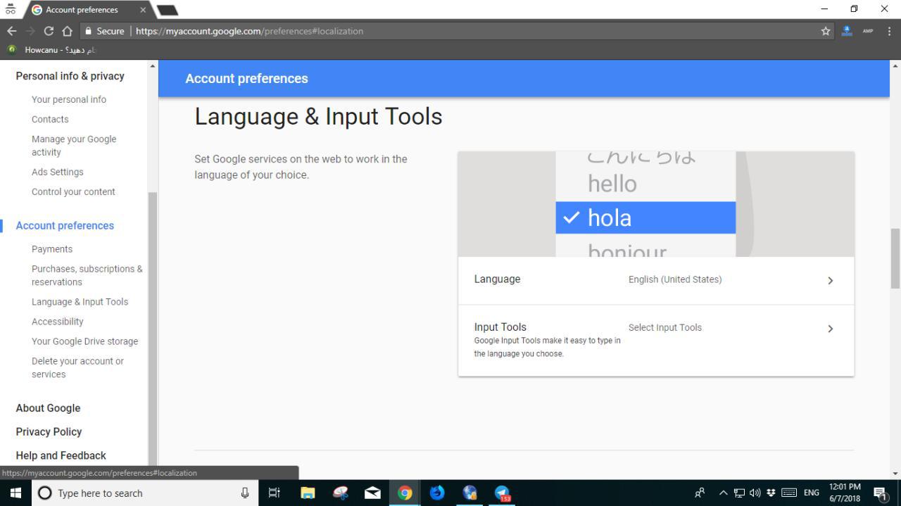Click the Dropbox tray icon
901x506 pixels.
pyautogui.click(x=771, y=493)
